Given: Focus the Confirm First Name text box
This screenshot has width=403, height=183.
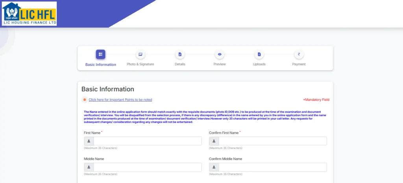Looking at the screenshot, I should click(272, 141).
